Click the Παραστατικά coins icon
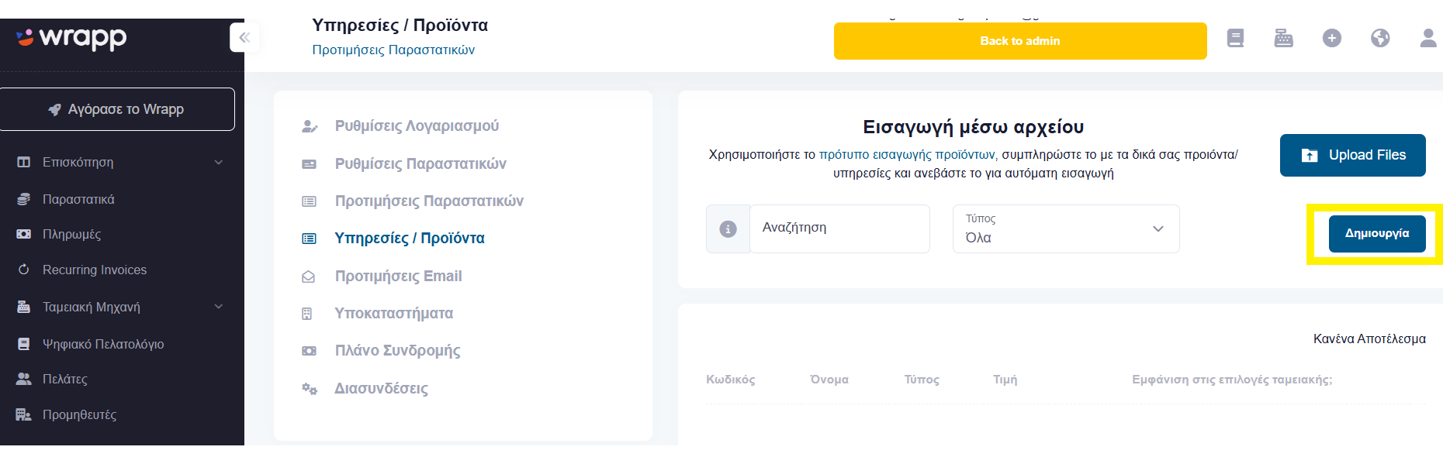The width and height of the screenshot is (1443, 464). click(24, 199)
